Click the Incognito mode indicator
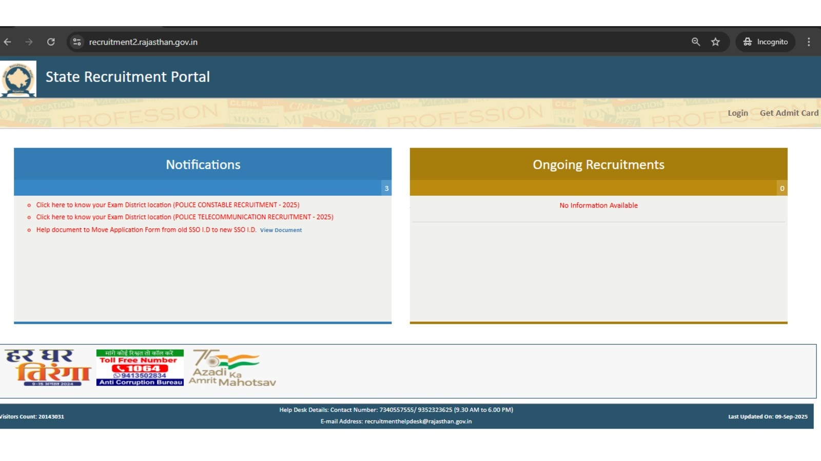821x461 pixels. 766,42
